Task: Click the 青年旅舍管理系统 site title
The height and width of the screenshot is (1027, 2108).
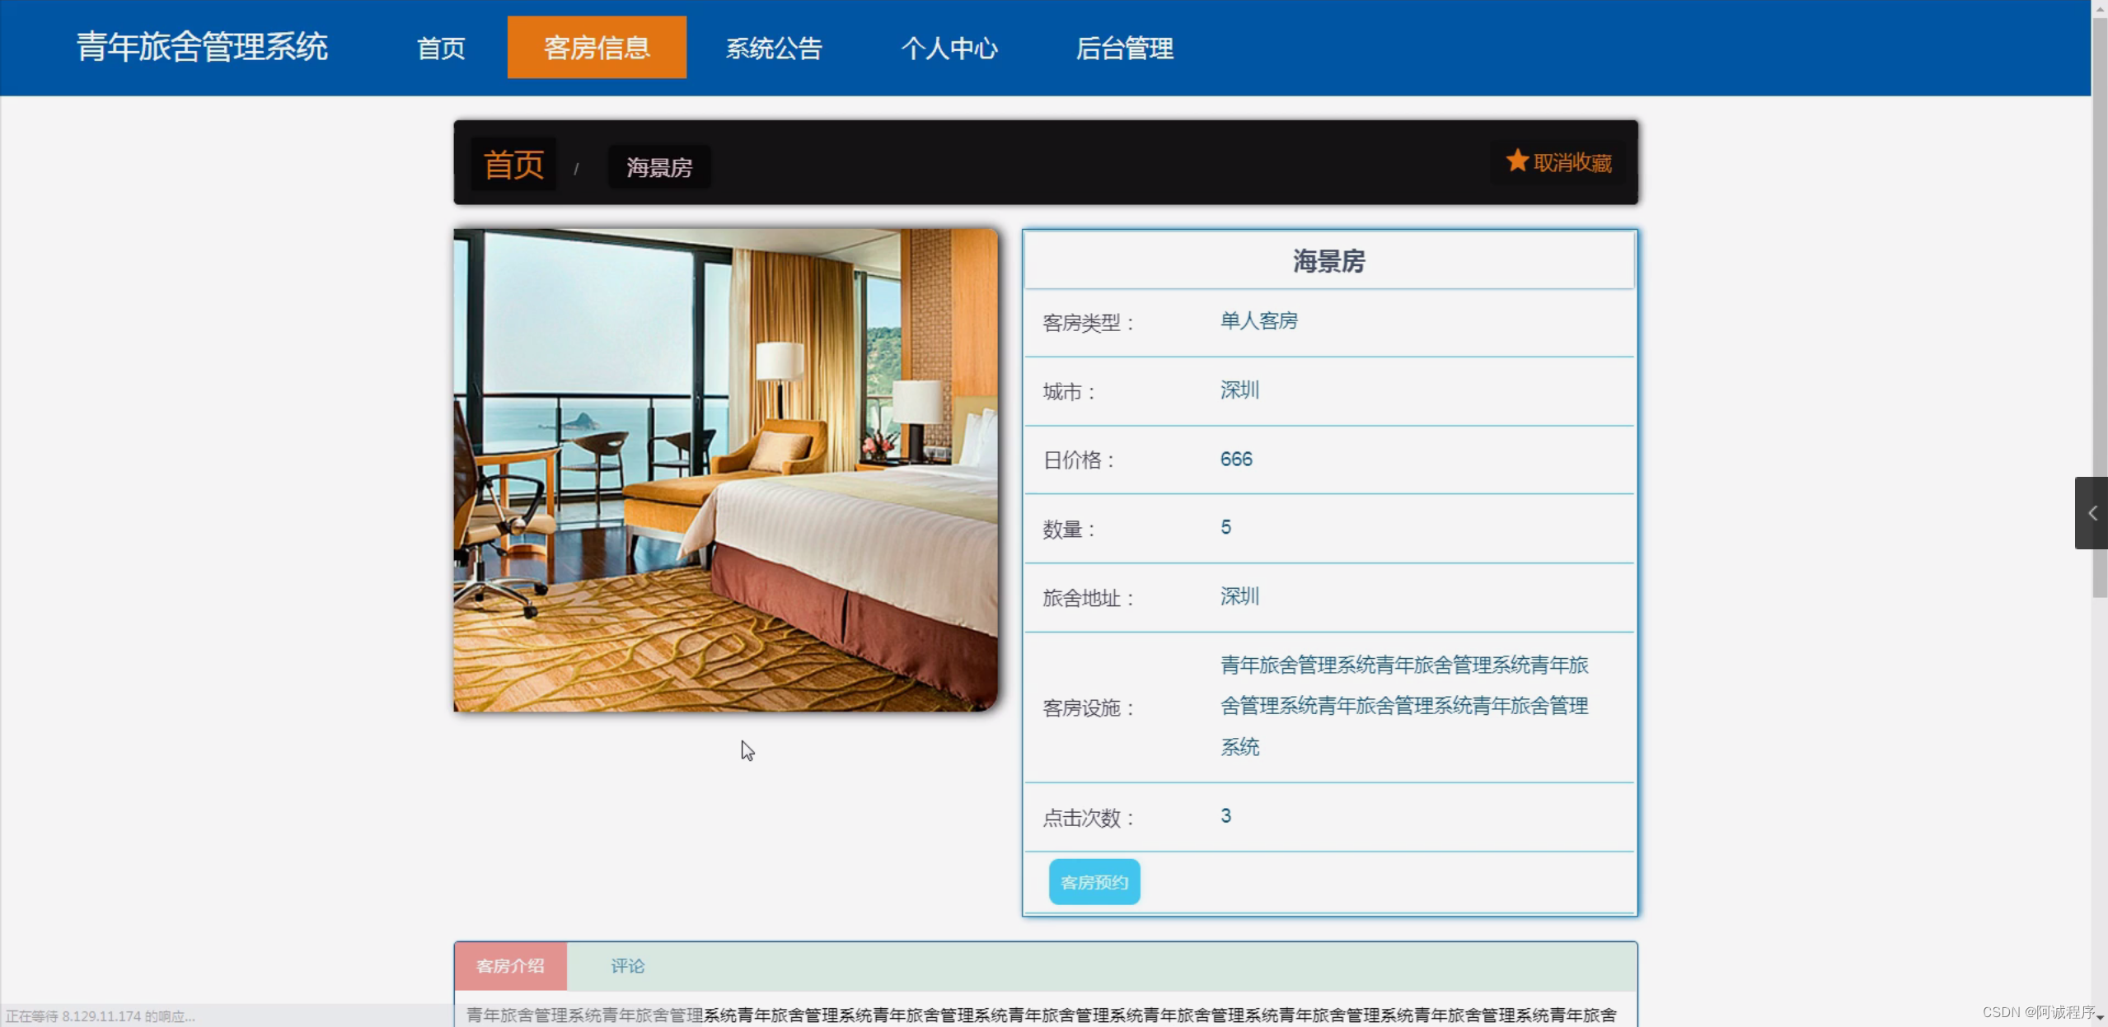Action: (x=202, y=47)
